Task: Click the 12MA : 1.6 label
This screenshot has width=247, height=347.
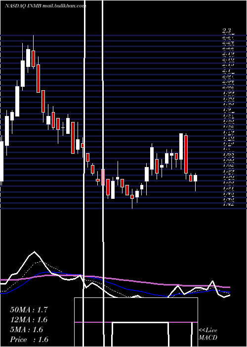Action: point(29,320)
